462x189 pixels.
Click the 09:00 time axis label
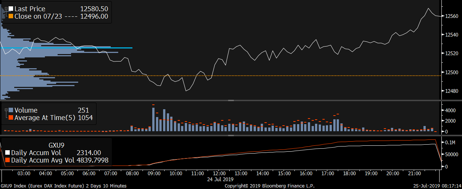[154, 173]
